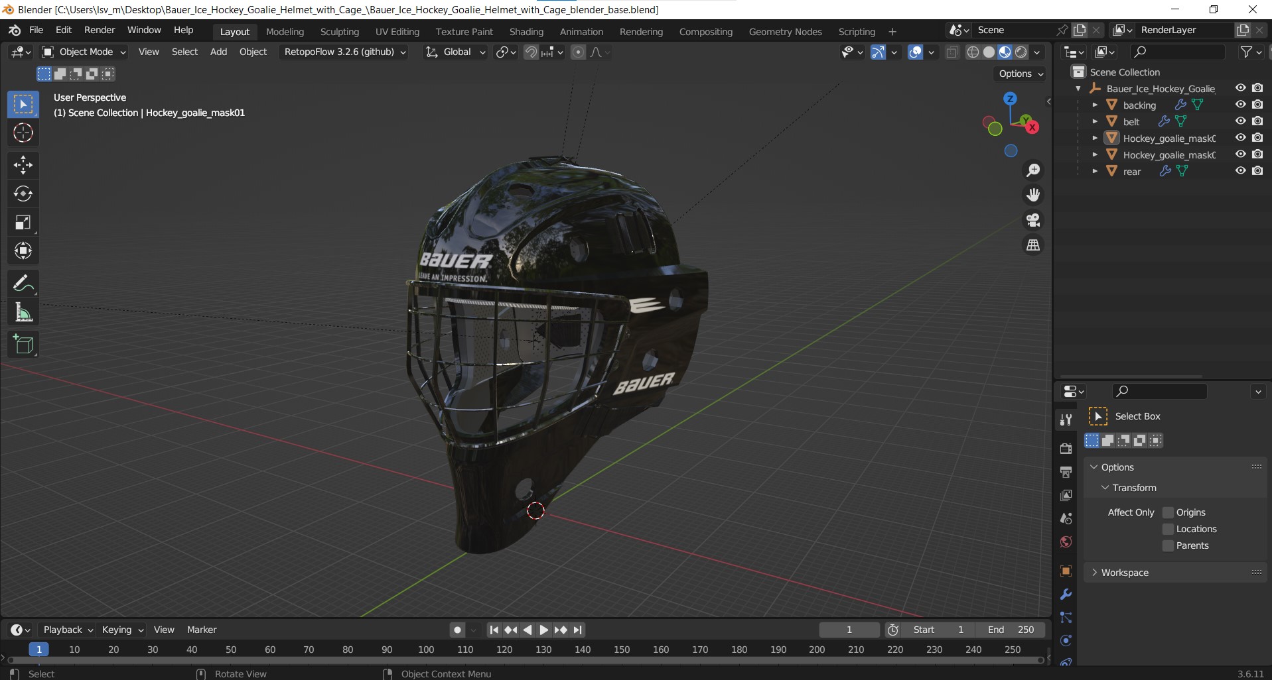The width and height of the screenshot is (1272, 680).
Task: Jump to the last frame
Action: click(578, 630)
